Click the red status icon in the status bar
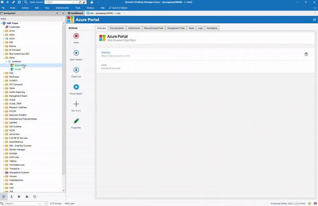The height and width of the screenshot is (206, 318). click(x=315, y=203)
